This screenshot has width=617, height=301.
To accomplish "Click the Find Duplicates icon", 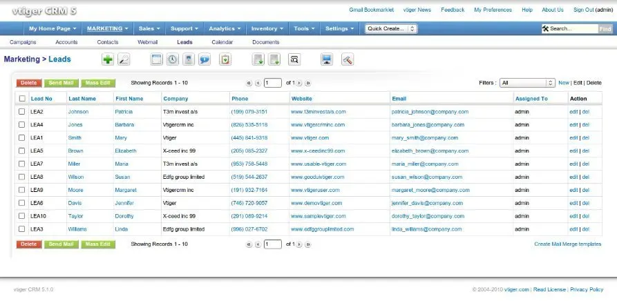I will coord(294,60).
